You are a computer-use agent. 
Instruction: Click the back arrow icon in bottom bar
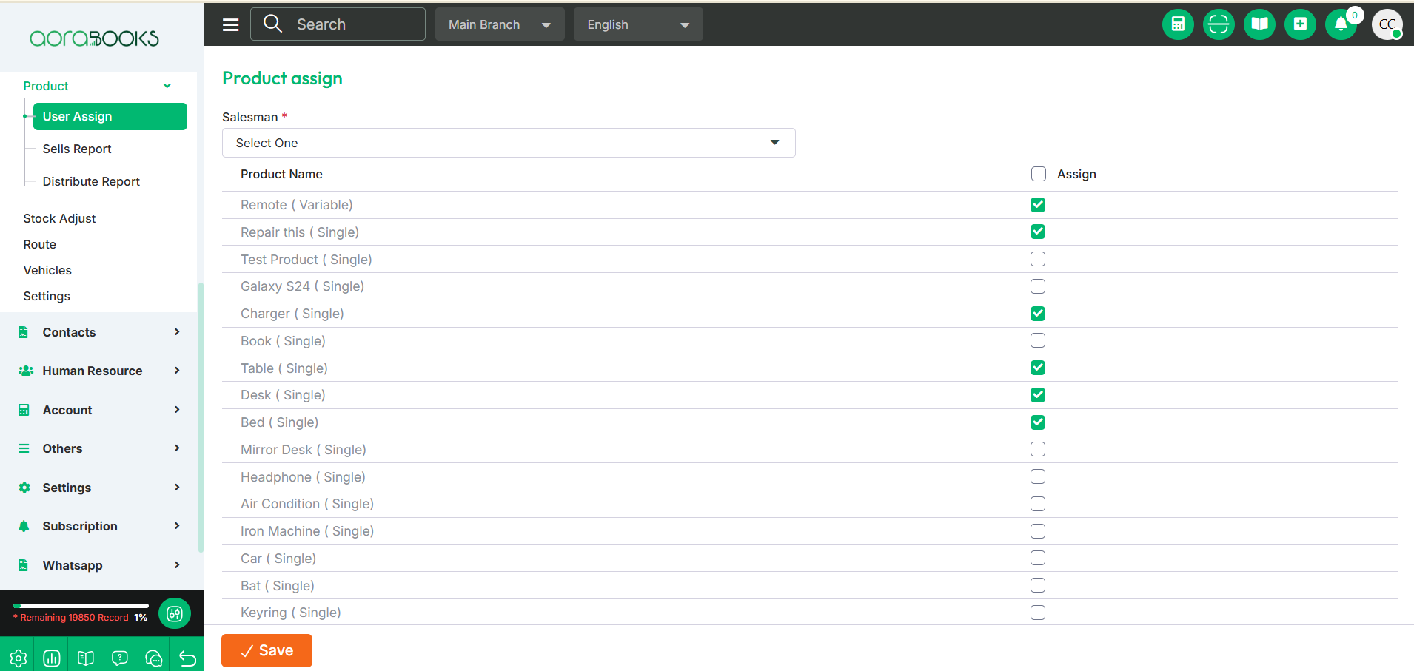(x=187, y=658)
